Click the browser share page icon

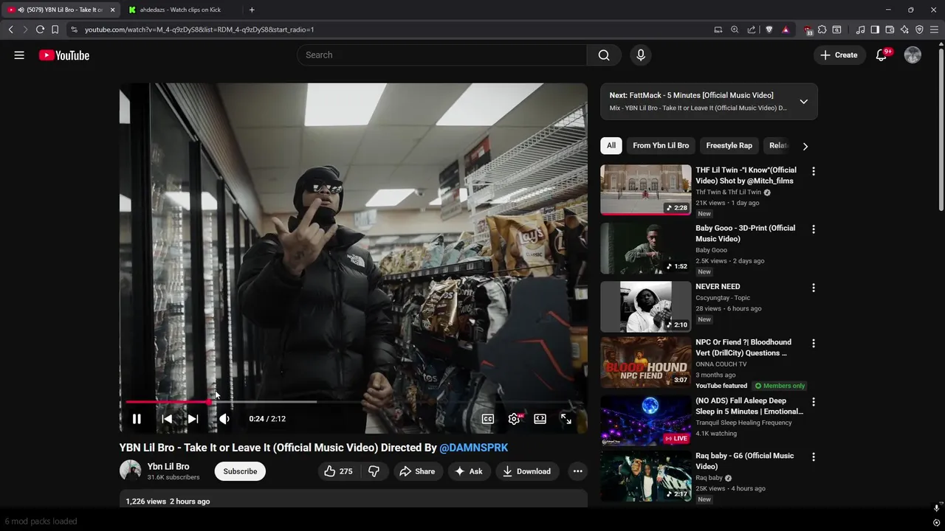752,29
